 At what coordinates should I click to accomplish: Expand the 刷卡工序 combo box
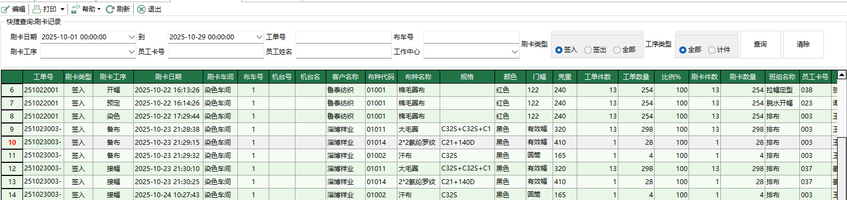coord(131,52)
